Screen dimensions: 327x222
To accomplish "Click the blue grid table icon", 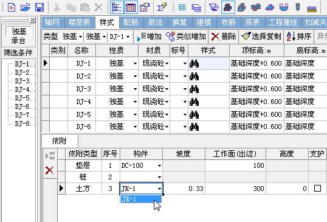I will 182,7.
